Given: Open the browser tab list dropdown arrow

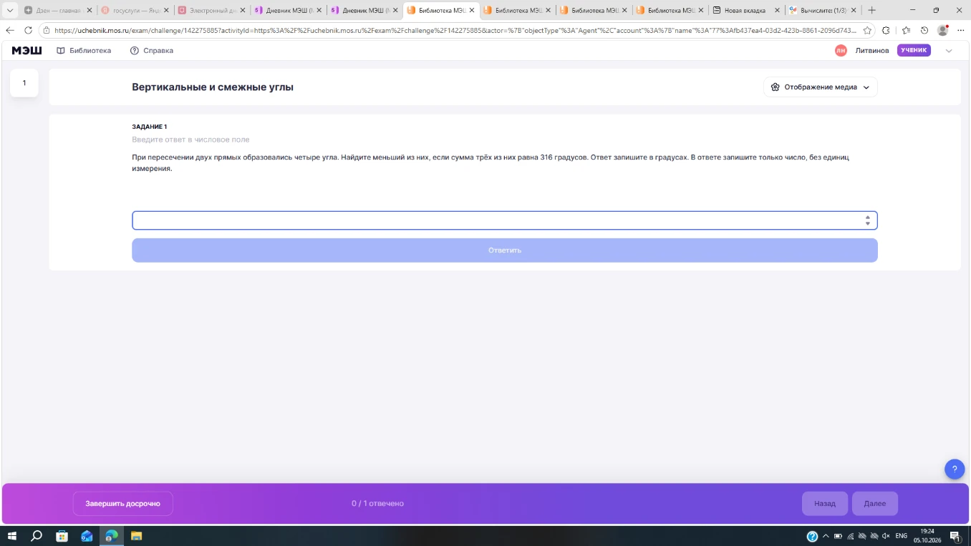Looking at the screenshot, I should (10, 10).
